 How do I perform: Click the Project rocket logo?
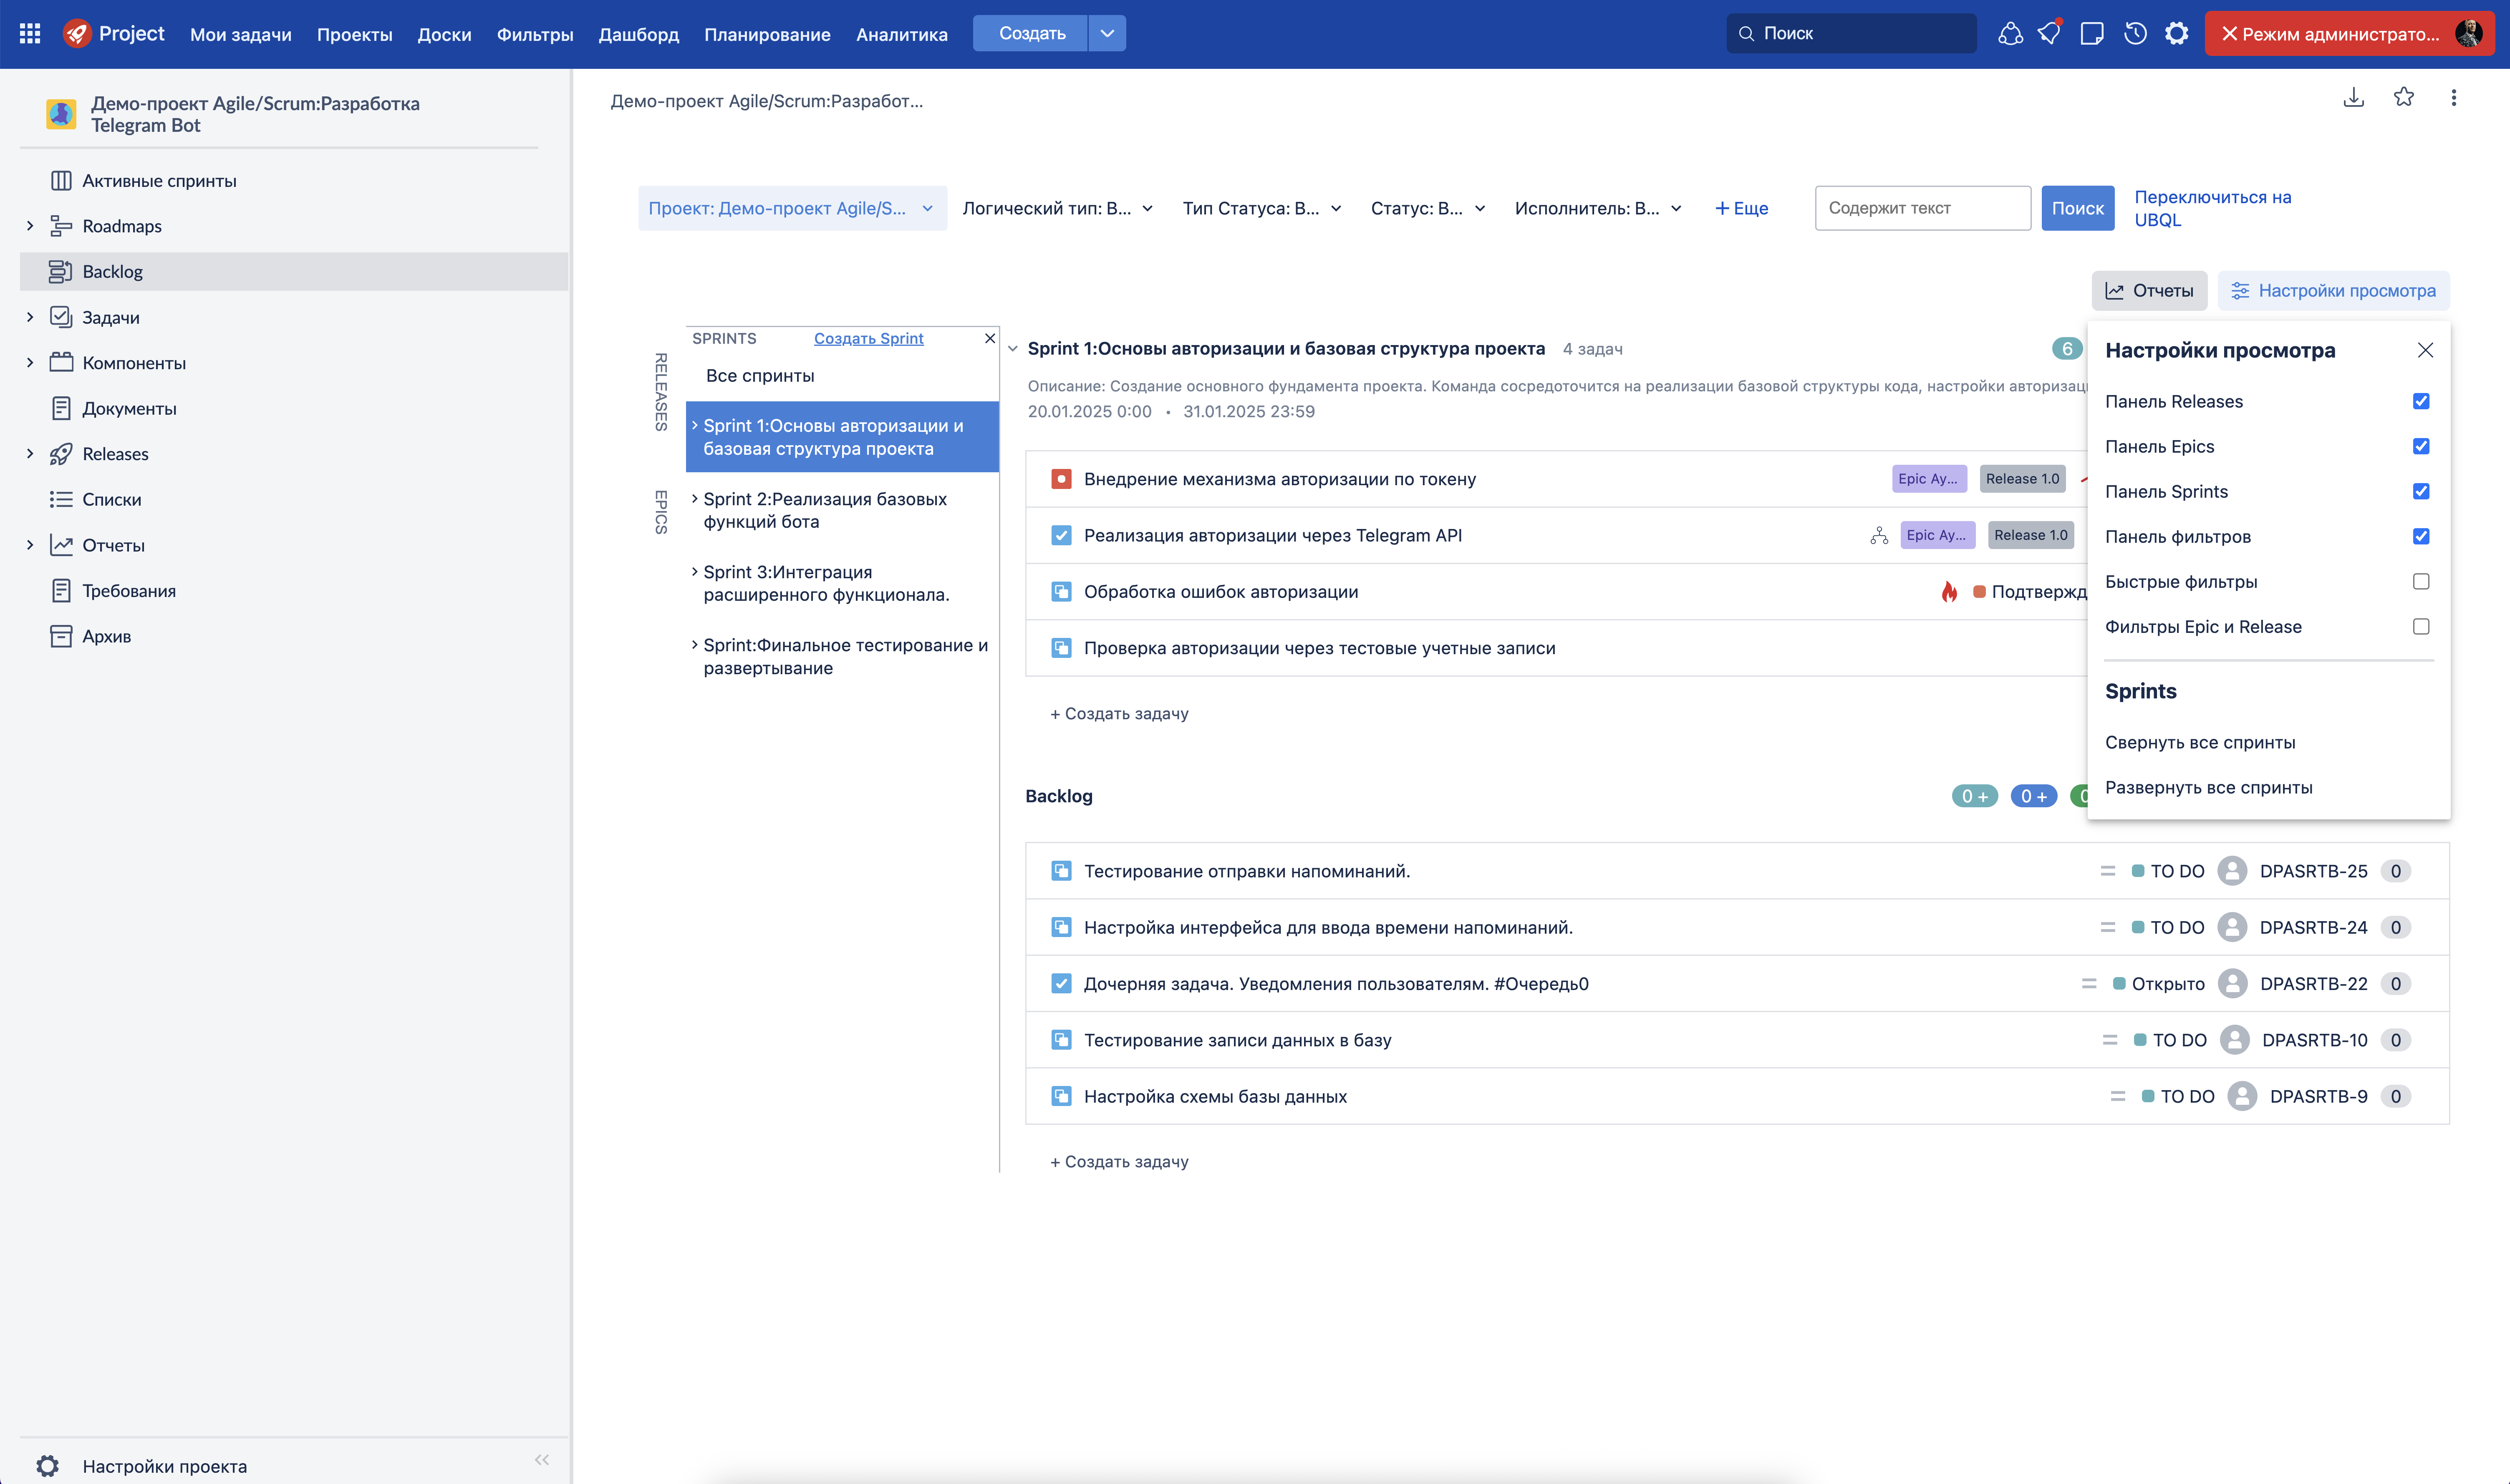pyautogui.click(x=77, y=33)
